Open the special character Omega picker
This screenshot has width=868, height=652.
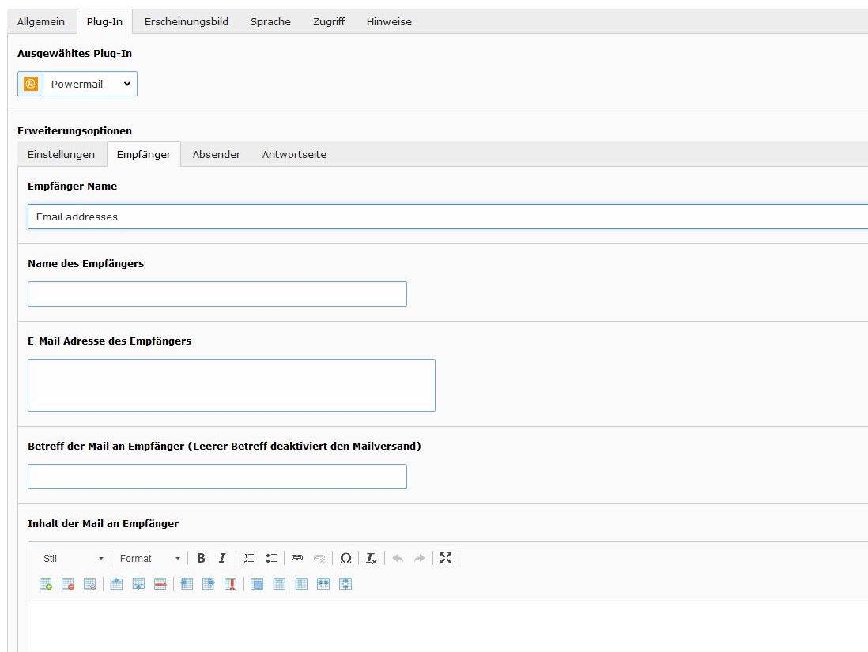tap(345, 558)
